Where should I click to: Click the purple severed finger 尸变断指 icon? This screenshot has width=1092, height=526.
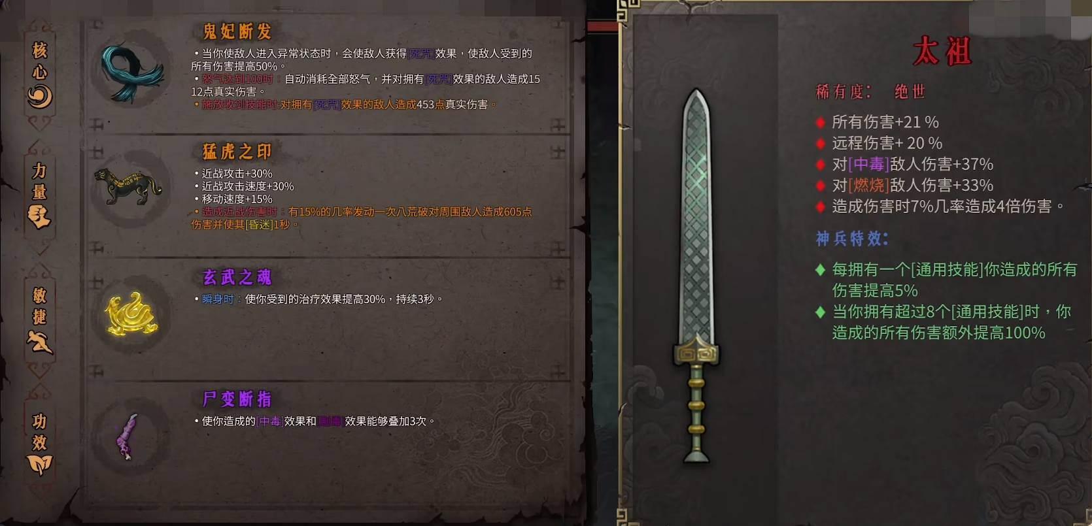click(127, 436)
